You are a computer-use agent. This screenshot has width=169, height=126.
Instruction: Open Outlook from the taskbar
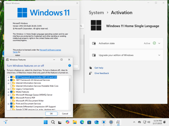[96, 122]
